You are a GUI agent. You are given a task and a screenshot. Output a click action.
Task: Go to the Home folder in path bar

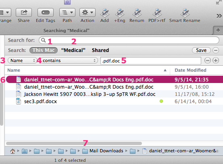coord(13,151)
